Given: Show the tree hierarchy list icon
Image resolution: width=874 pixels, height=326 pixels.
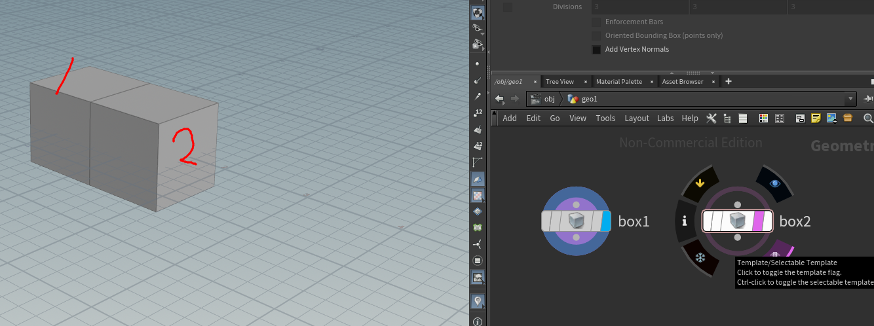Looking at the screenshot, I should pos(727,118).
